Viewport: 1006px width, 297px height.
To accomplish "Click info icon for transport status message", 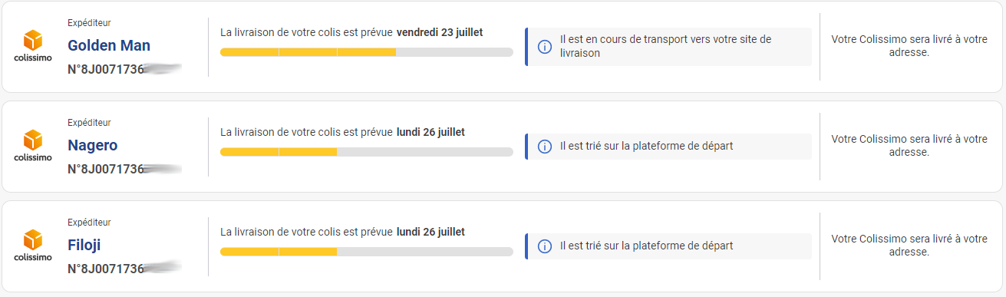I will click(x=545, y=47).
